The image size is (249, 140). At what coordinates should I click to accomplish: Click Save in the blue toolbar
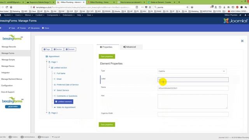[x=12, y=28]
